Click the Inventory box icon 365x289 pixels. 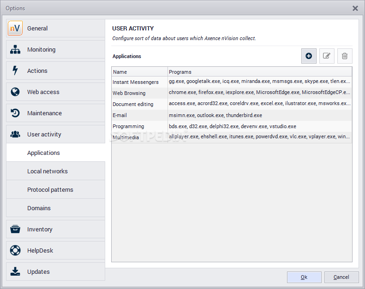coord(15,229)
